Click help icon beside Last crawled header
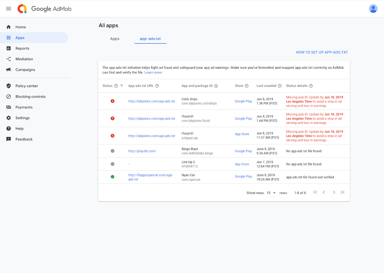This screenshot has height=273, width=384. 280,86
